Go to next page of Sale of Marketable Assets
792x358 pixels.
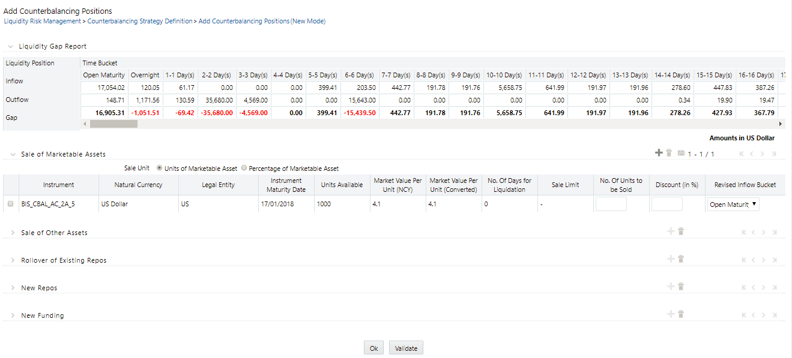[x=763, y=154]
